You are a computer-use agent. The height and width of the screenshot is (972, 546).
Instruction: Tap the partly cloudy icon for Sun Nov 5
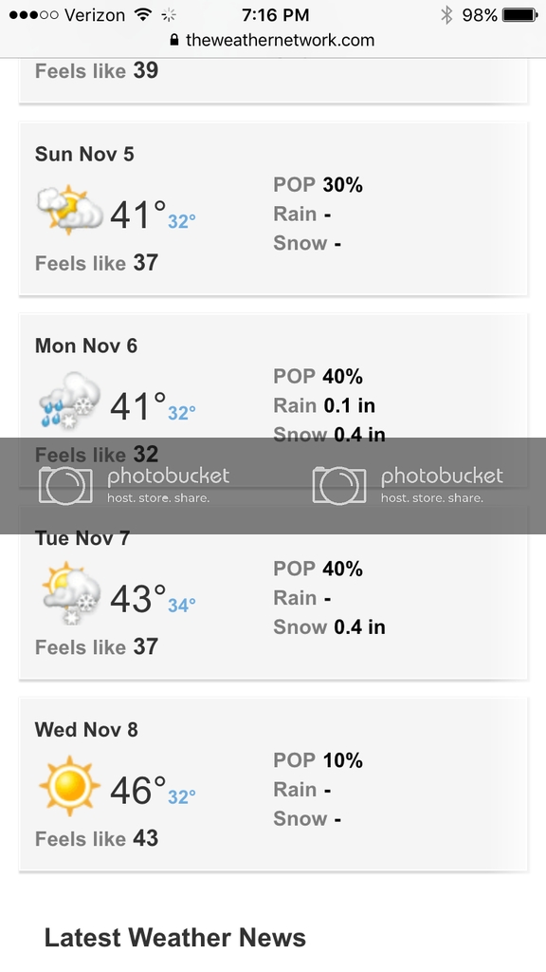[x=70, y=210]
